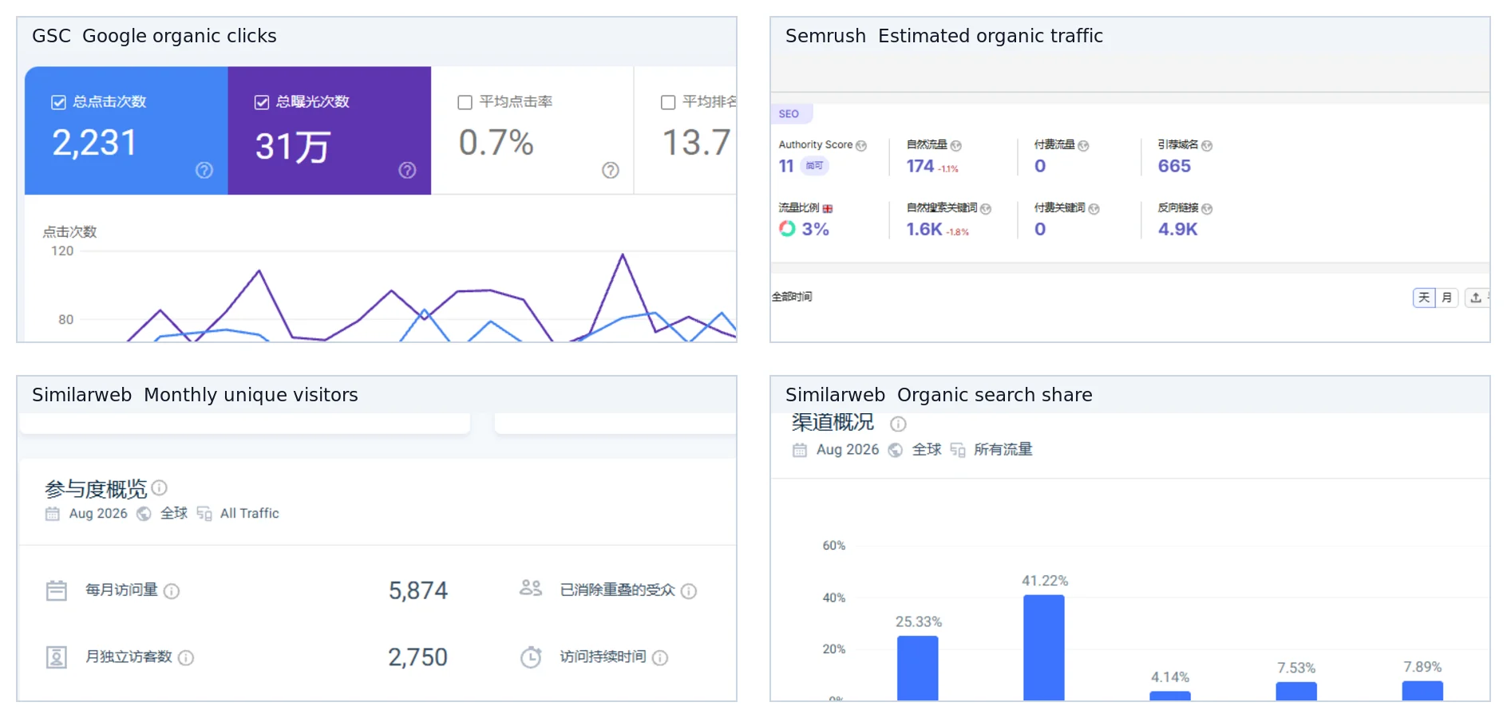1507x718 pixels.
Task: Click the 4.9K backlinks value
Action: pyautogui.click(x=1177, y=229)
